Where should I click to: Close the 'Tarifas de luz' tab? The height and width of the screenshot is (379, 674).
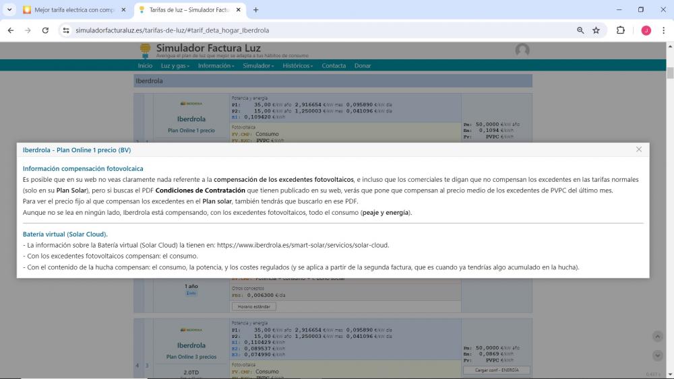239,10
